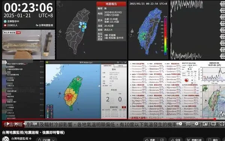Screen dimensions: 225x141
Task: Skip to the next video
Action: point(16,124)
